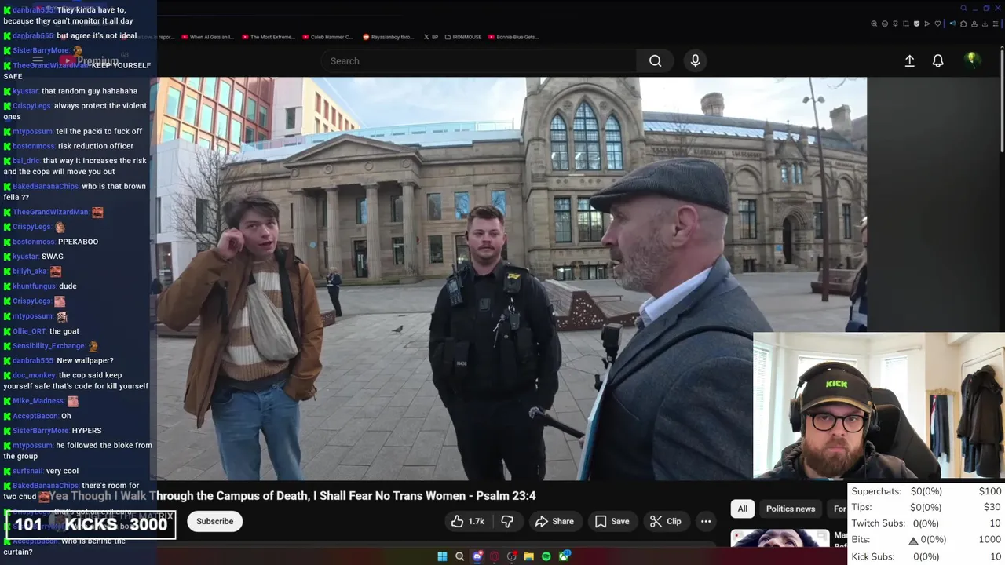Image resolution: width=1005 pixels, height=565 pixels.
Task: Open Windows Start menu
Action: point(442,556)
